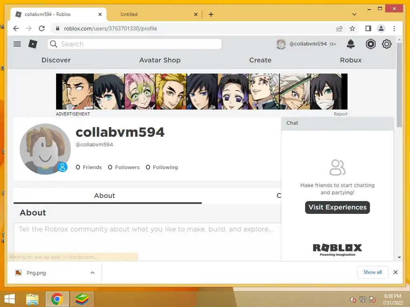Screen dimensions: 410x307
Task: Click the Roblox logo home icon
Action: pyautogui.click(x=33, y=44)
